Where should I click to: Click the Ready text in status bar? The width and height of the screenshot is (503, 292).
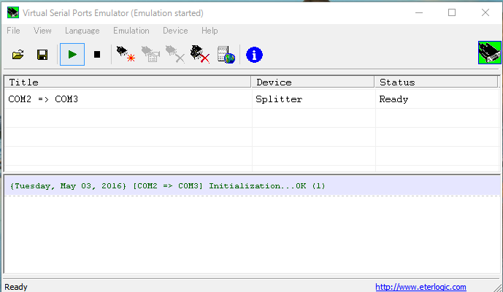[x=16, y=287]
